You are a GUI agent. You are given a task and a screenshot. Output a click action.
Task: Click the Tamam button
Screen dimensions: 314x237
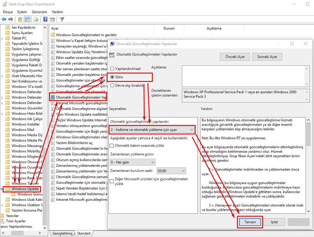[x=250, y=222]
